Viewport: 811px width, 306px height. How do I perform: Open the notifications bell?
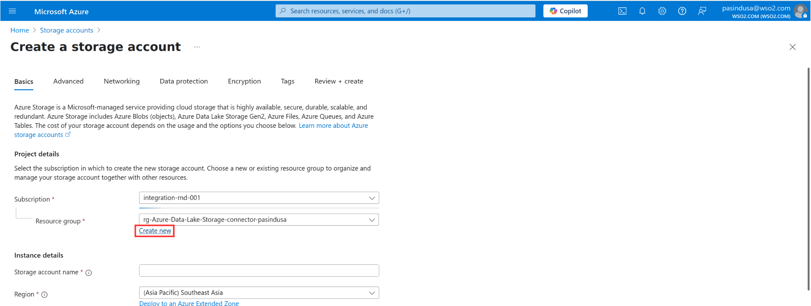coord(642,11)
